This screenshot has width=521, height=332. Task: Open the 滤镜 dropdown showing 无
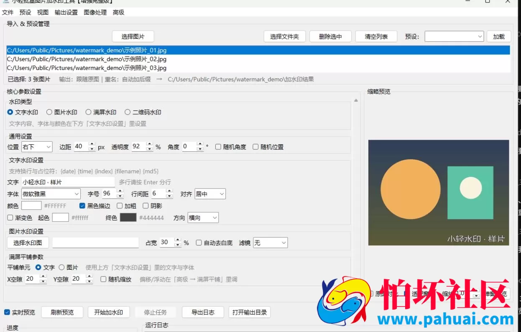coord(270,243)
